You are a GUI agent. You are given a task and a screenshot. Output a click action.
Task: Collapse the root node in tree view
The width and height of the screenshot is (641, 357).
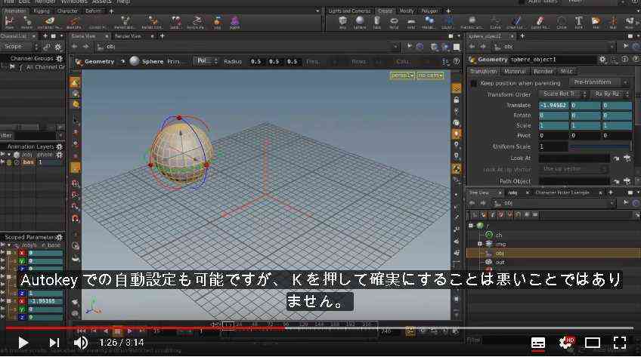pos(471,226)
